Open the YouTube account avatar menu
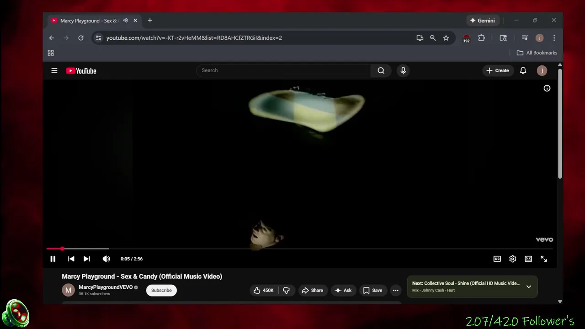585x329 pixels. tap(542, 70)
